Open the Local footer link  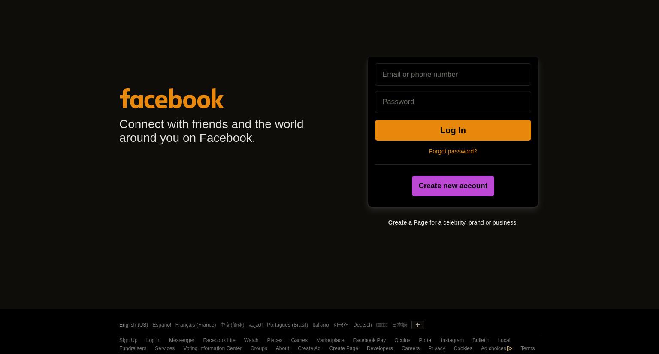(x=504, y=340)
